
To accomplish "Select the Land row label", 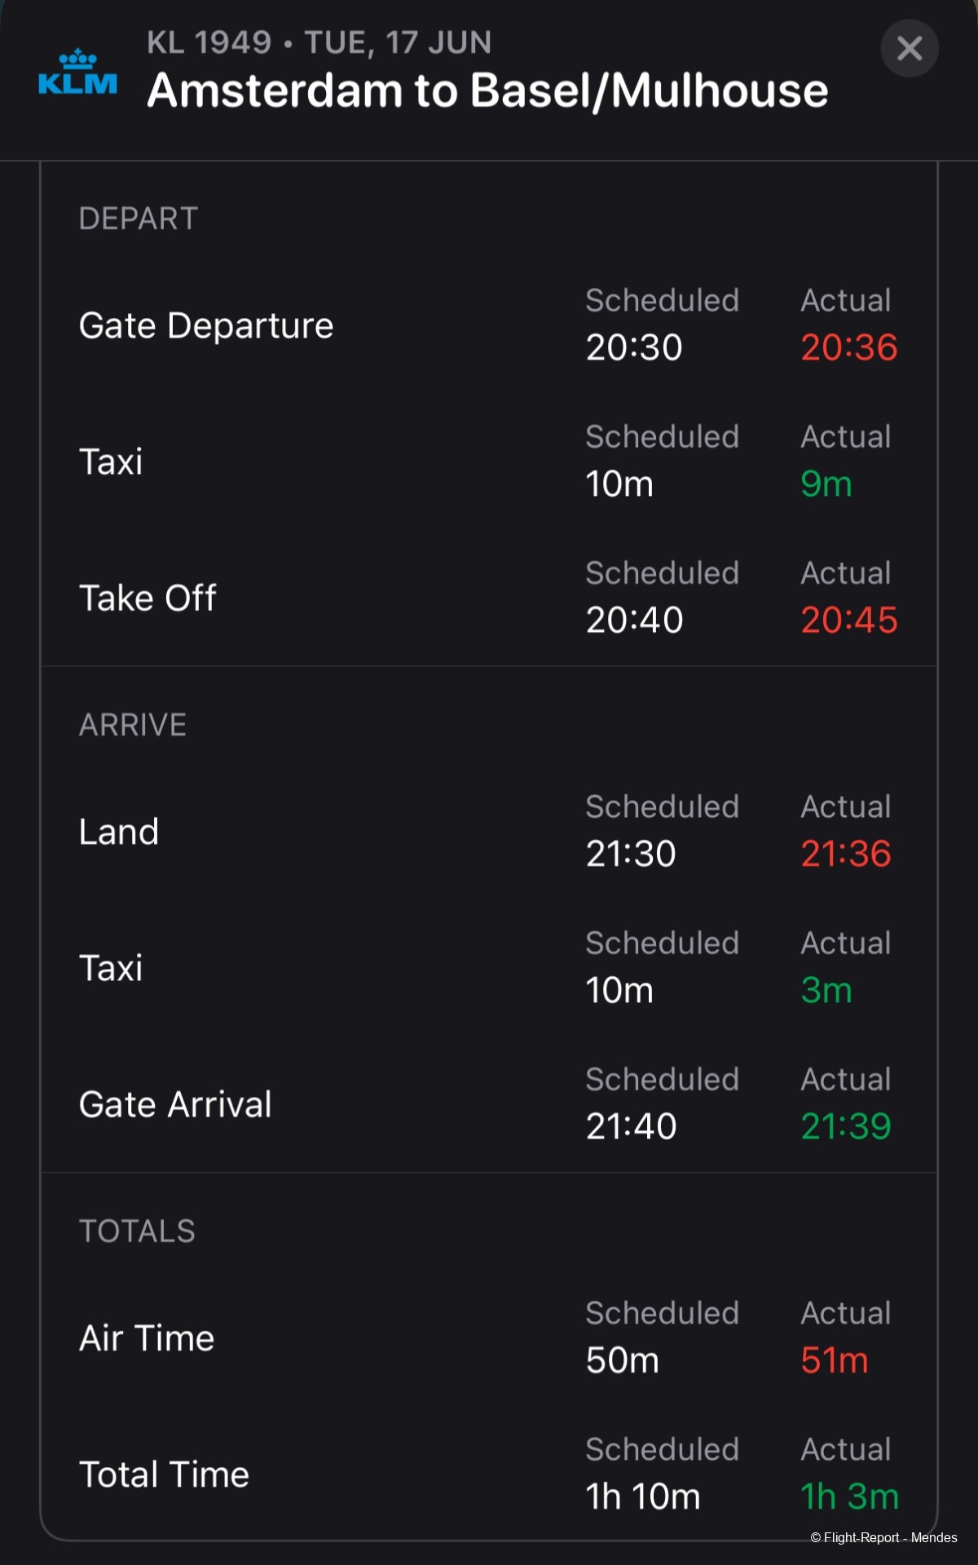I will 119,832.
